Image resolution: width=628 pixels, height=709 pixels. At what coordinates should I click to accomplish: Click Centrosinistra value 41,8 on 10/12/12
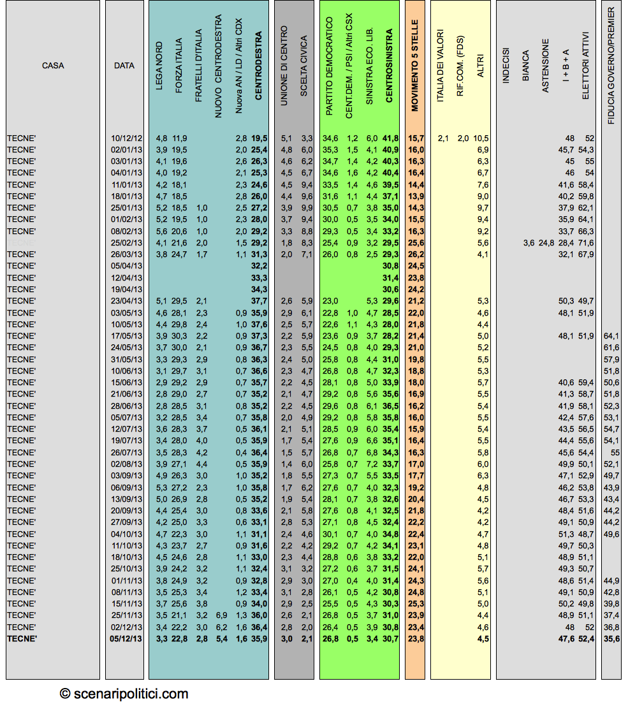(x=391, y=138)
